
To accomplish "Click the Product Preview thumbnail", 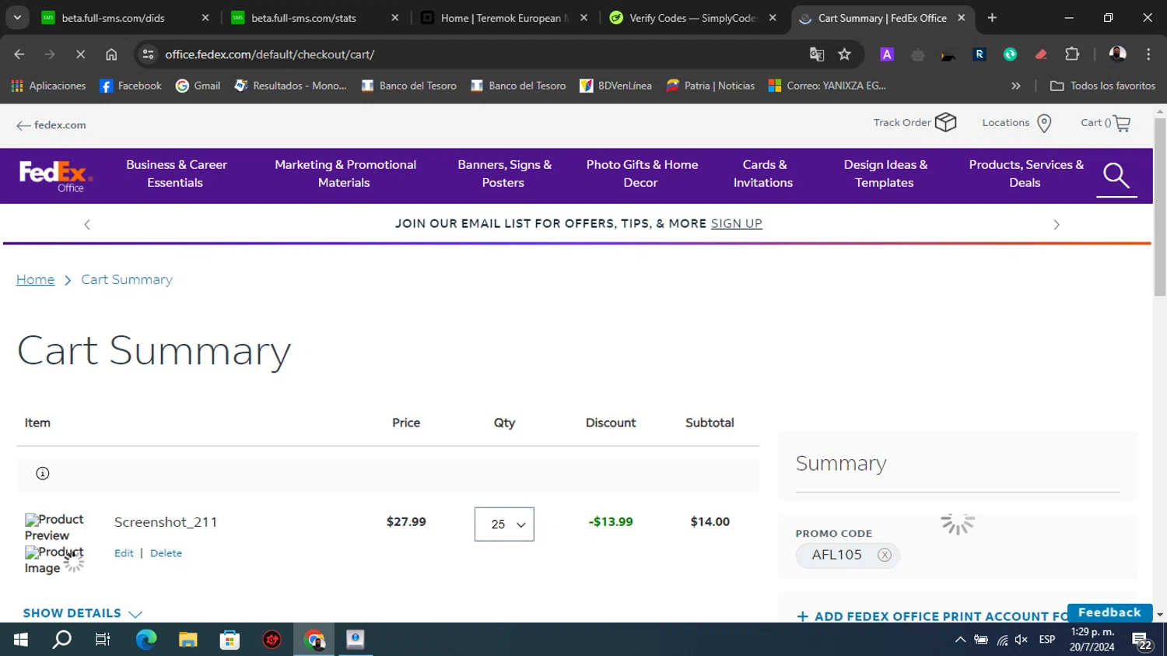I will [x=54, y=527].
